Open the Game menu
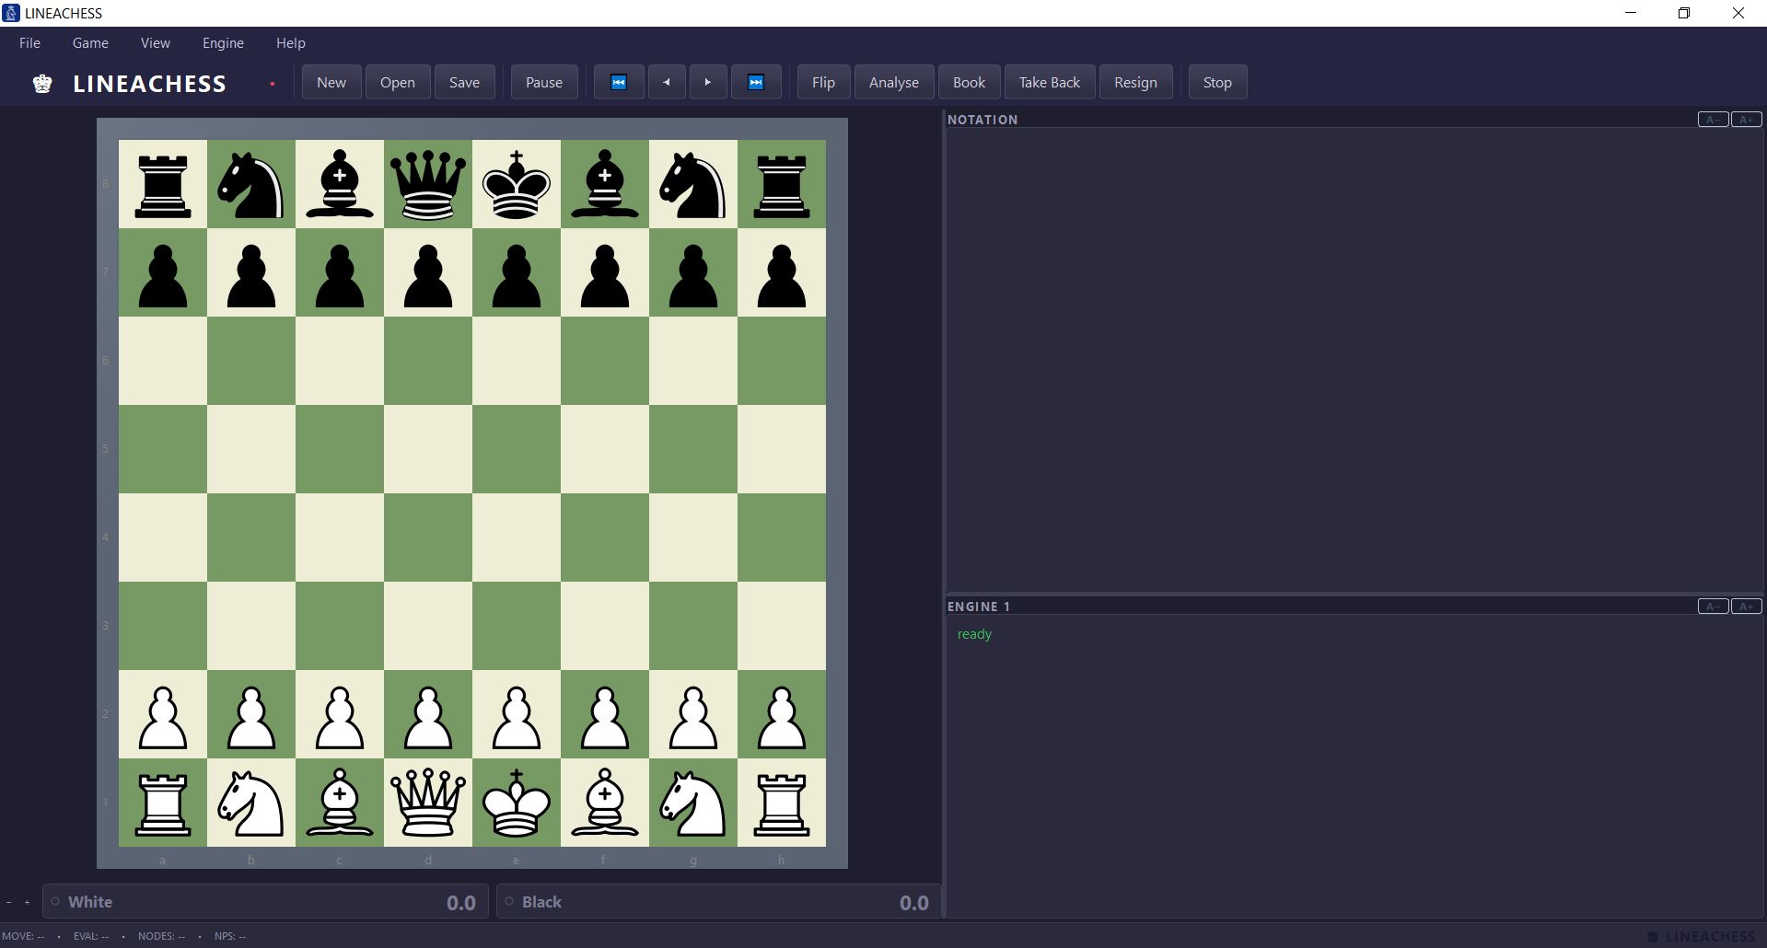Viewport: 1767px width, 948px height. pyautogui.click(x=89, y=42)
